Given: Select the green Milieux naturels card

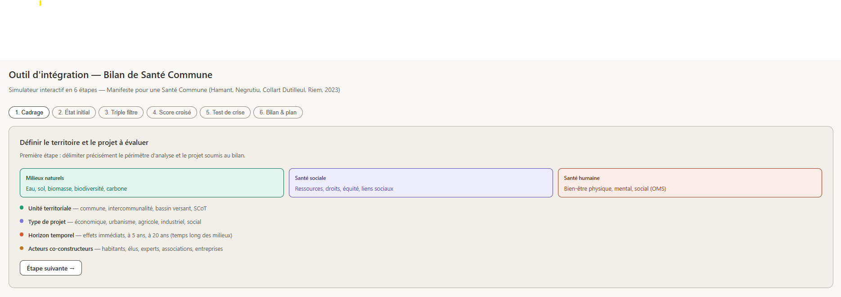Looking at the screenshot, I should pos(152,183).
